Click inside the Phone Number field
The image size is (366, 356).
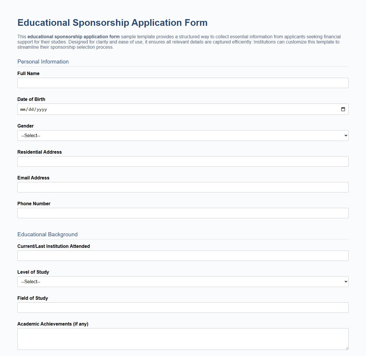(x=183, y=213)
